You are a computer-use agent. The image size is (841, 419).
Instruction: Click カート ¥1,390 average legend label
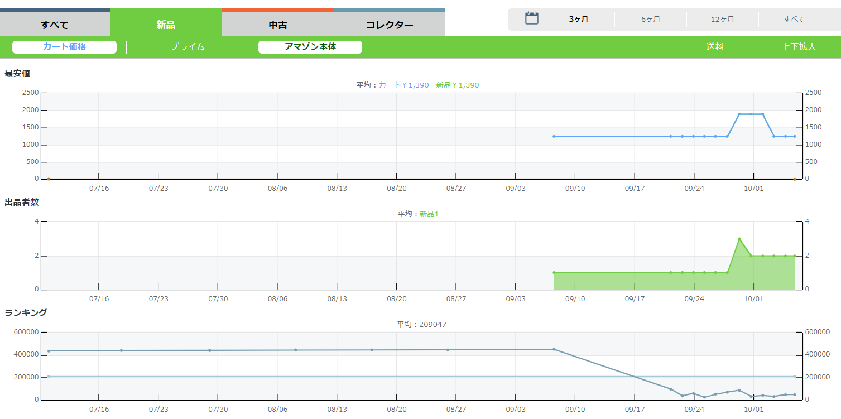403,85
